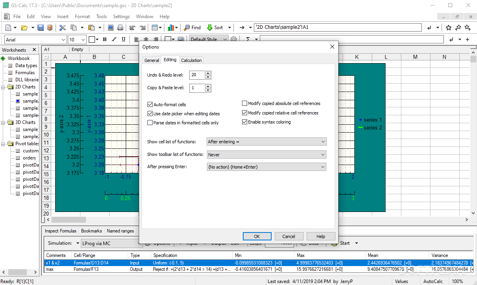Image resolution: width=477 pixels, height=285 pixels.
Task: Toggle Underline formatting
Action: pos(123,39)
